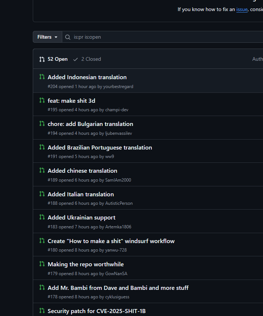
Task: Click the search magnifier icon in the filter bar
Action: 68,37
